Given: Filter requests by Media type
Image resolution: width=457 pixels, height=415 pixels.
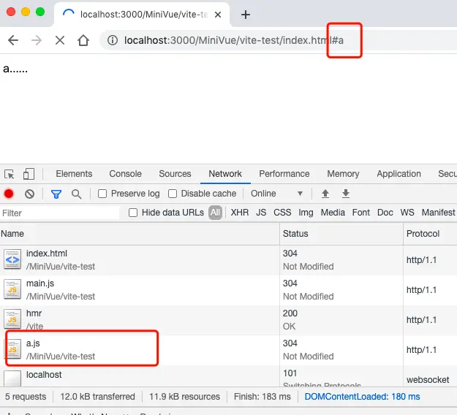Looking at the screenshot, I should (333, 213).
